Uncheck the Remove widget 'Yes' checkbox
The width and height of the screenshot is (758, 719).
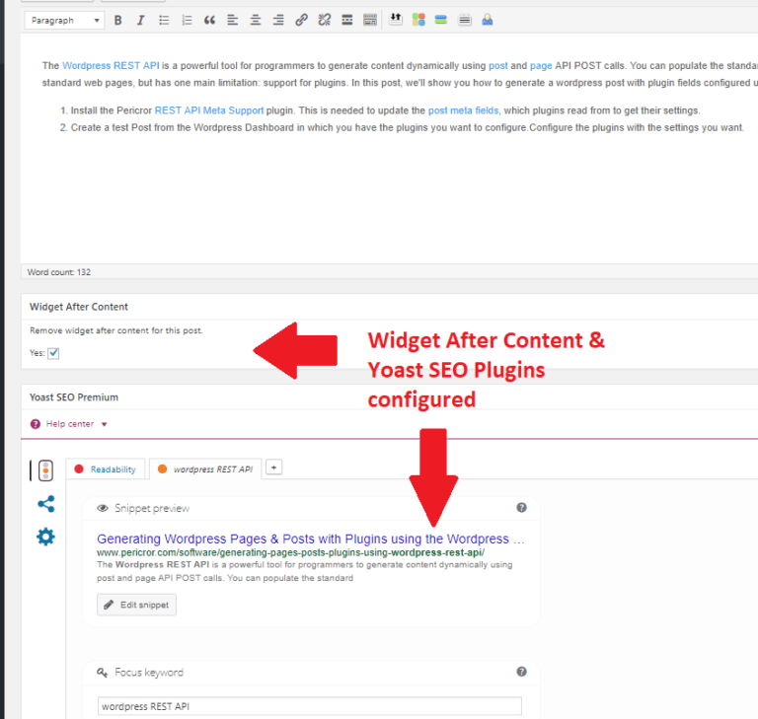[x=53, y=353]
